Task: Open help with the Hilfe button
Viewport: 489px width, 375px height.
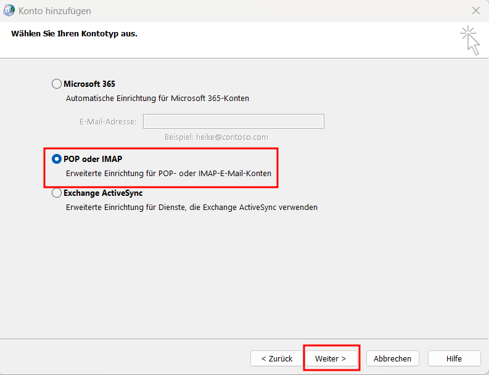Action: pos(454,358)
